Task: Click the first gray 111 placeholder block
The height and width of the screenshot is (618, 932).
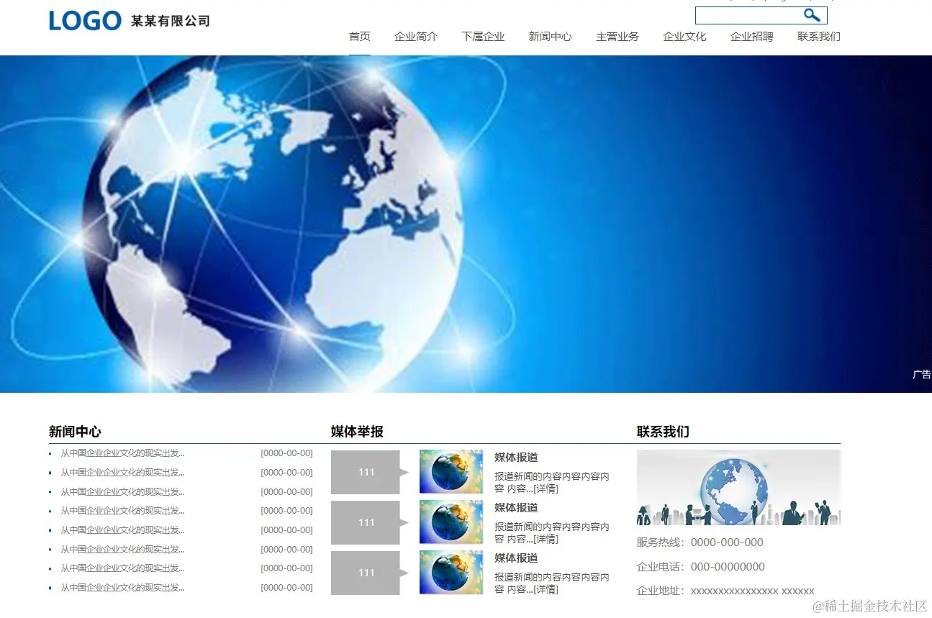Action: click(366, 472)
